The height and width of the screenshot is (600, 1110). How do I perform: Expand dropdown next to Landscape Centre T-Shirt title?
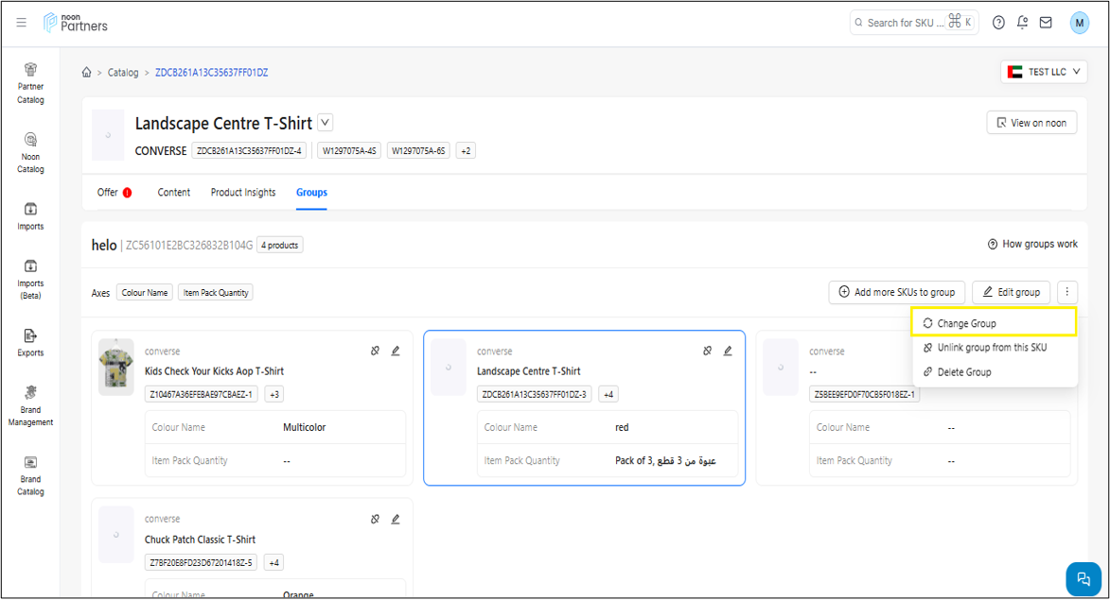pyautogui.click(x=326, y=122)
